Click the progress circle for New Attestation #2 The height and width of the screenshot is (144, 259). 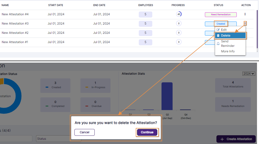click(x=179, y=33)
